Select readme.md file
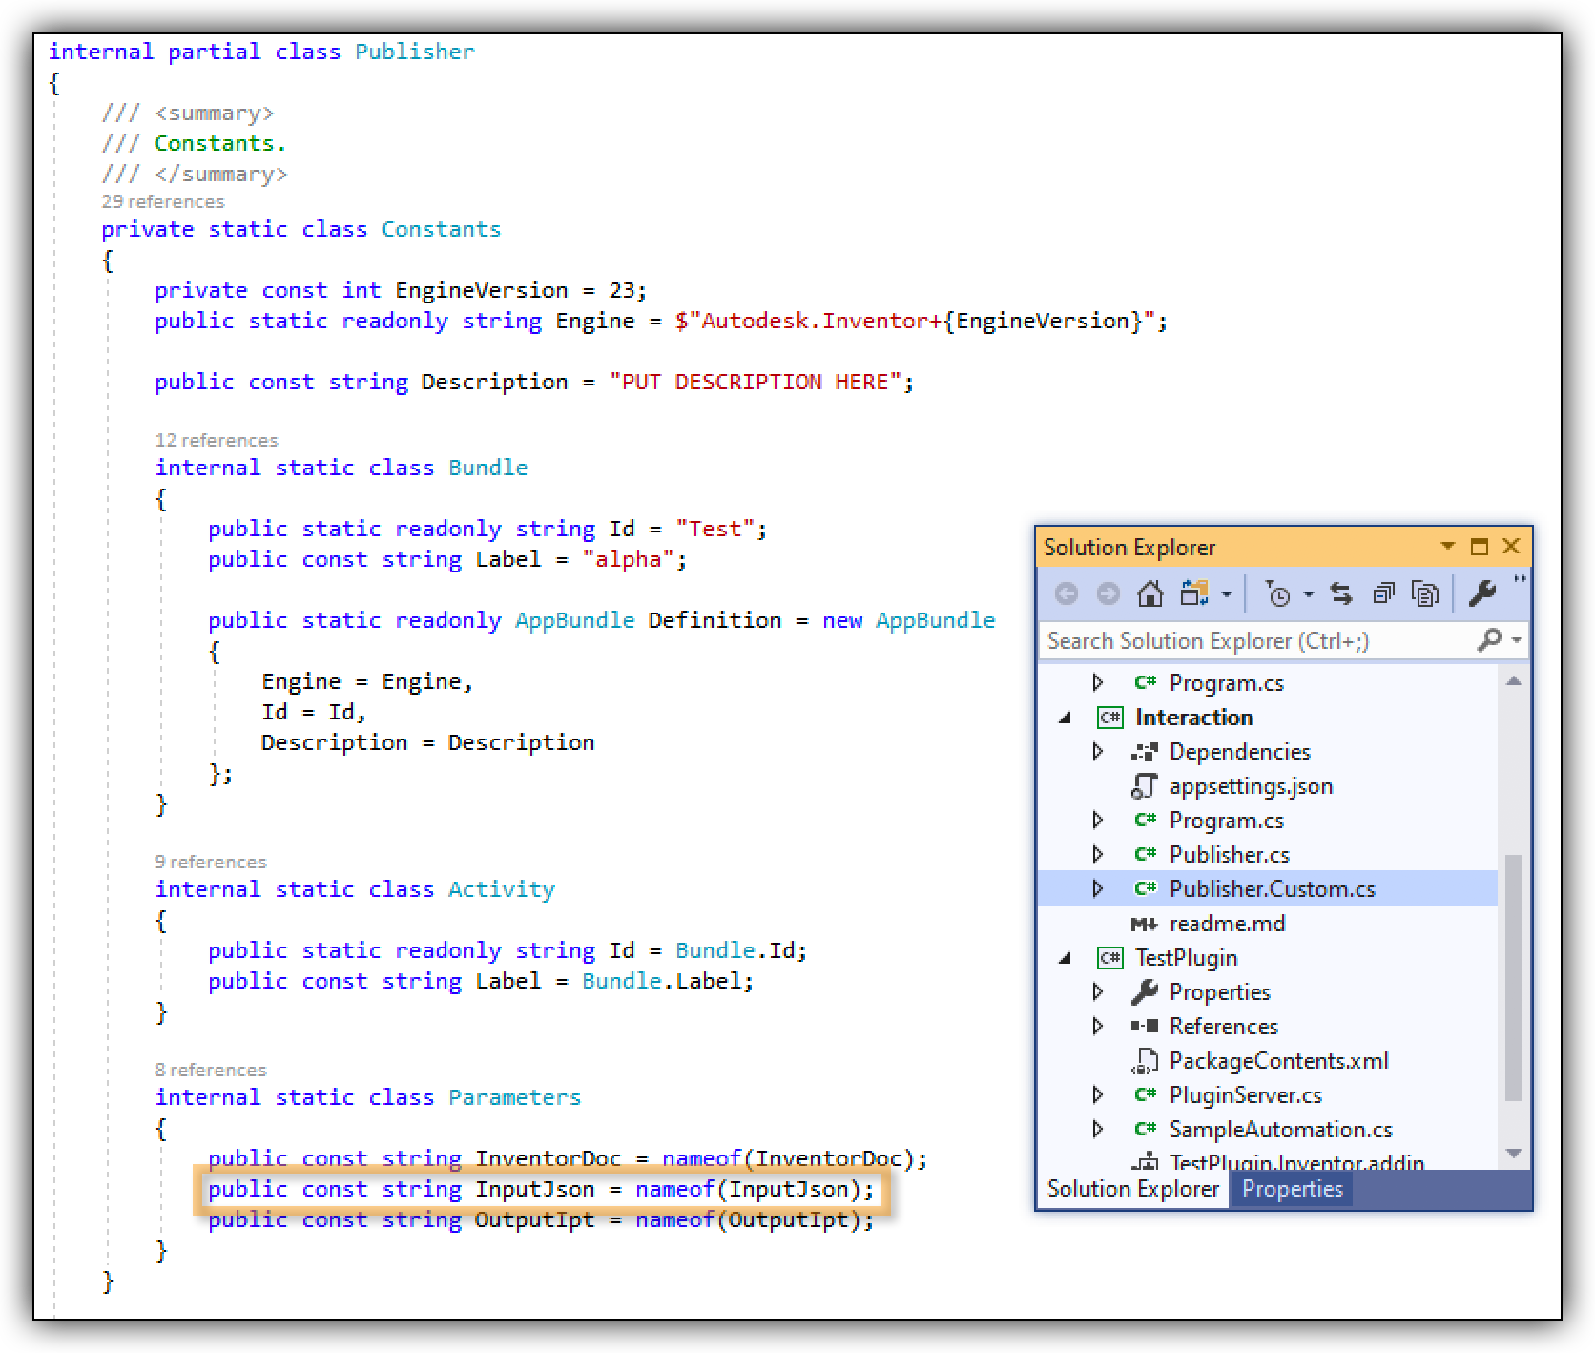This screenshot has width=1595, height=1353. click(x=1228, y=924)
